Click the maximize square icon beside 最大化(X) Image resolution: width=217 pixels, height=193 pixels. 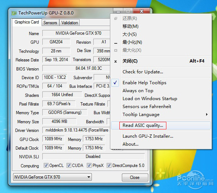(x=116, y=51)
